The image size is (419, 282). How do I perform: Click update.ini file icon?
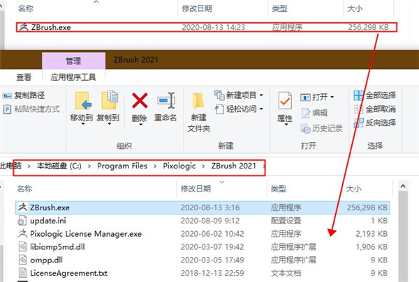pos(22,221)
